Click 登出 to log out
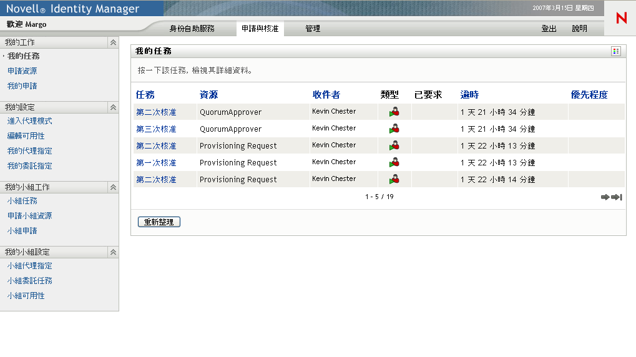The height and width of the screenshot is (357, 636). coord(549,29)
